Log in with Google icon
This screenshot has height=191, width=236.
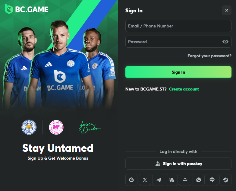click(x=131, y=180)
